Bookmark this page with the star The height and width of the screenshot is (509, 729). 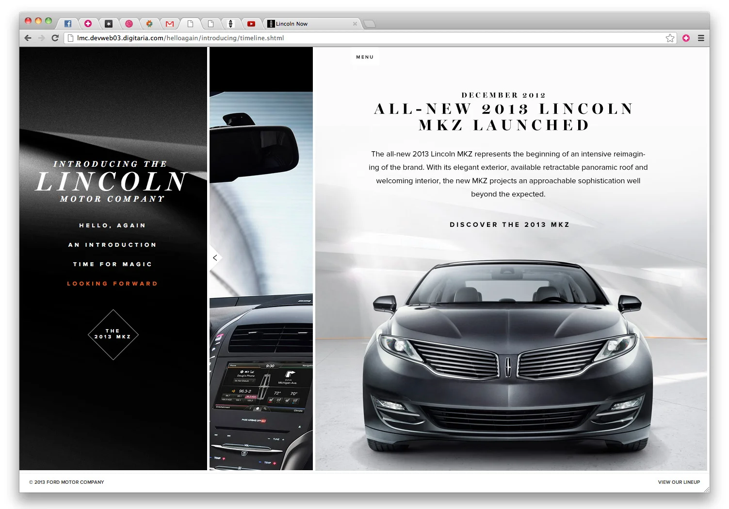point(670,38)
